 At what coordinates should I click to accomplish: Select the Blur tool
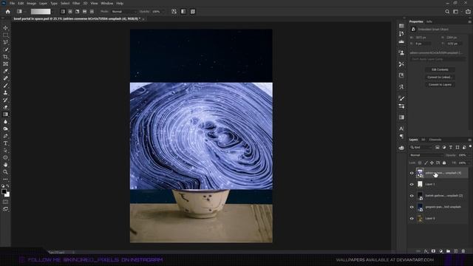pyautogui.click(x=5, y=121)
